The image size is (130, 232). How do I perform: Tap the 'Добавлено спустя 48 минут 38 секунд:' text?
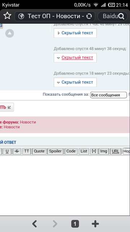coord(90,49)
